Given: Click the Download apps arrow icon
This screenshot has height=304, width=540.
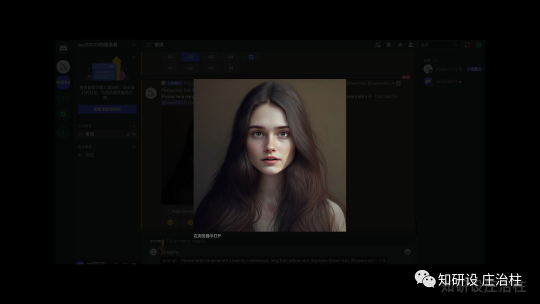Looking at the screenshot, I should pos(63,132).
